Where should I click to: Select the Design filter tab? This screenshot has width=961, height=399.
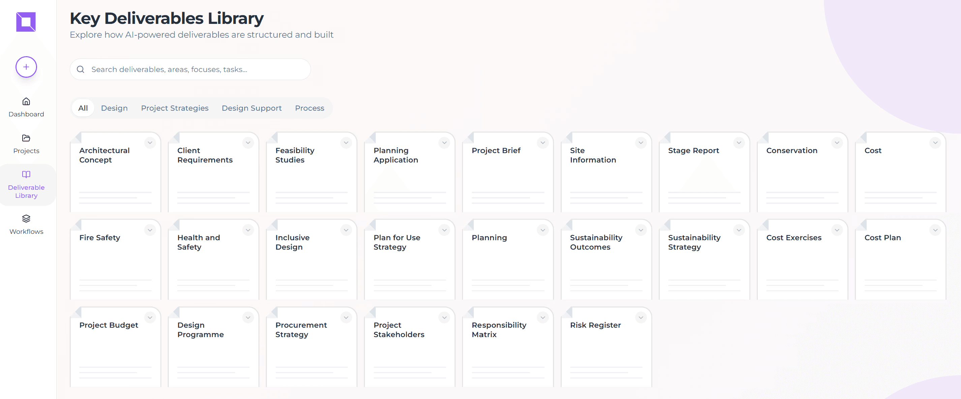click(x=114, y=108)
